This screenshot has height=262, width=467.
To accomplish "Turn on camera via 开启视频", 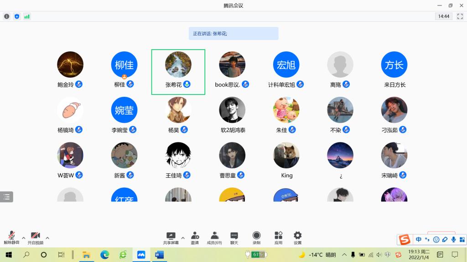I will pos(36,238).
